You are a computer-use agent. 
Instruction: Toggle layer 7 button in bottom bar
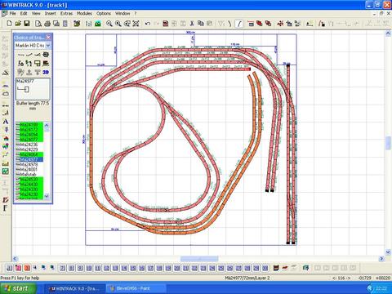[x=63, y=268]
